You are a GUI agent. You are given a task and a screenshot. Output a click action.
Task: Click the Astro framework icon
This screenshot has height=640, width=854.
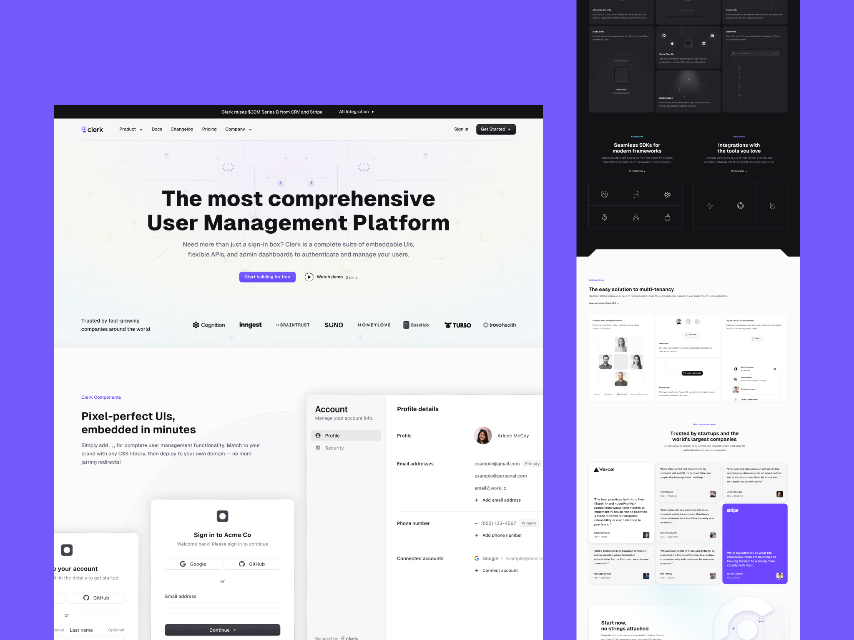point(604,217)
